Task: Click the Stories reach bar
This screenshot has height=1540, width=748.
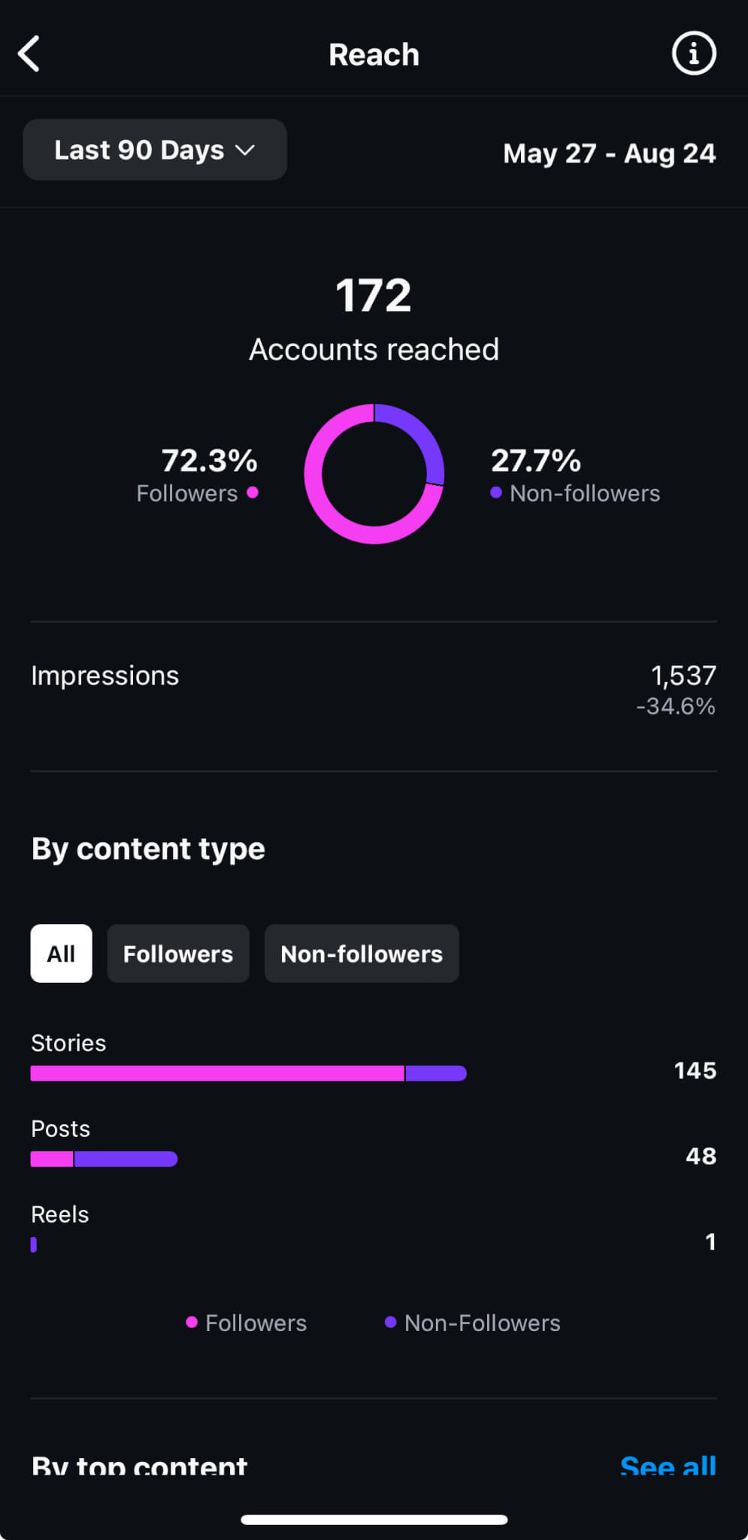Action: click(x=248, y=1073)
